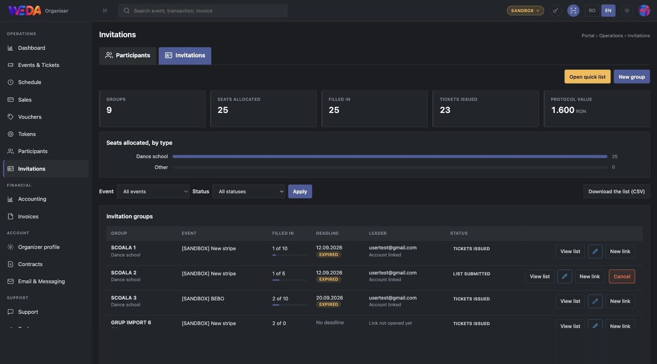657x364 pixels.
Task: Go to Sales in the sidebar
Action: click(46, 100)
